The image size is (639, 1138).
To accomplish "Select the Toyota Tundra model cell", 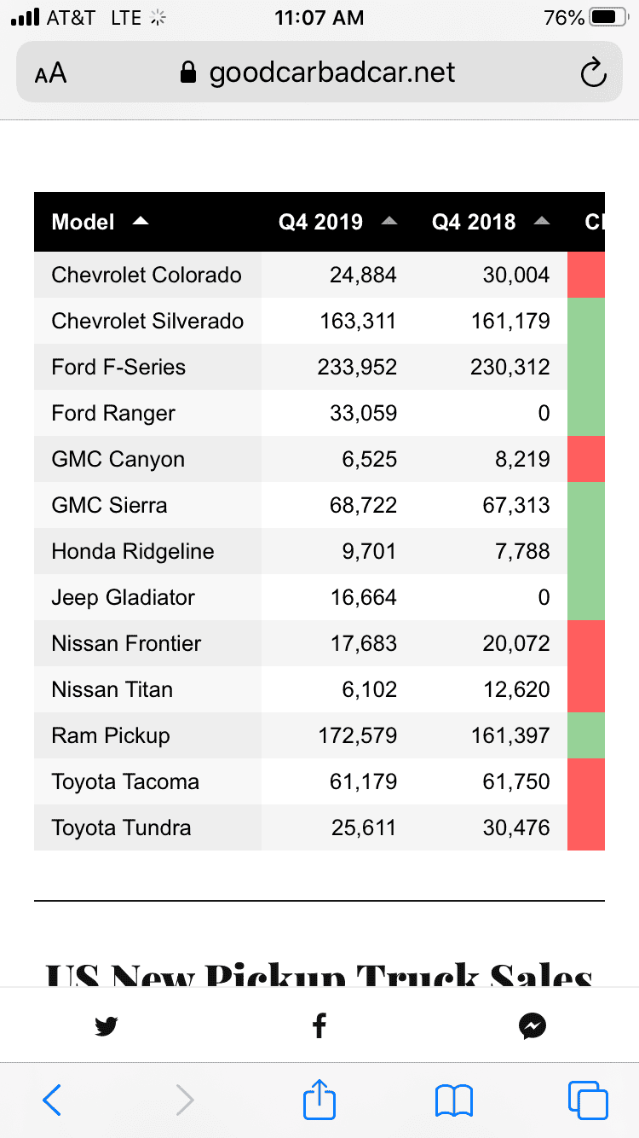I will pyautogui.click(x=147, y=827).
